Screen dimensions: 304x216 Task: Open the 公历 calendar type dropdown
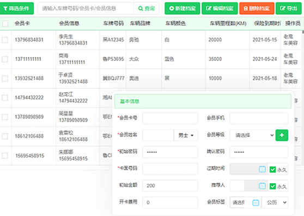[275, 202]
